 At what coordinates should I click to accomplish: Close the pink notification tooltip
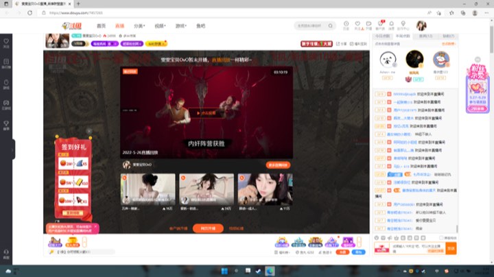click(95, 226)
